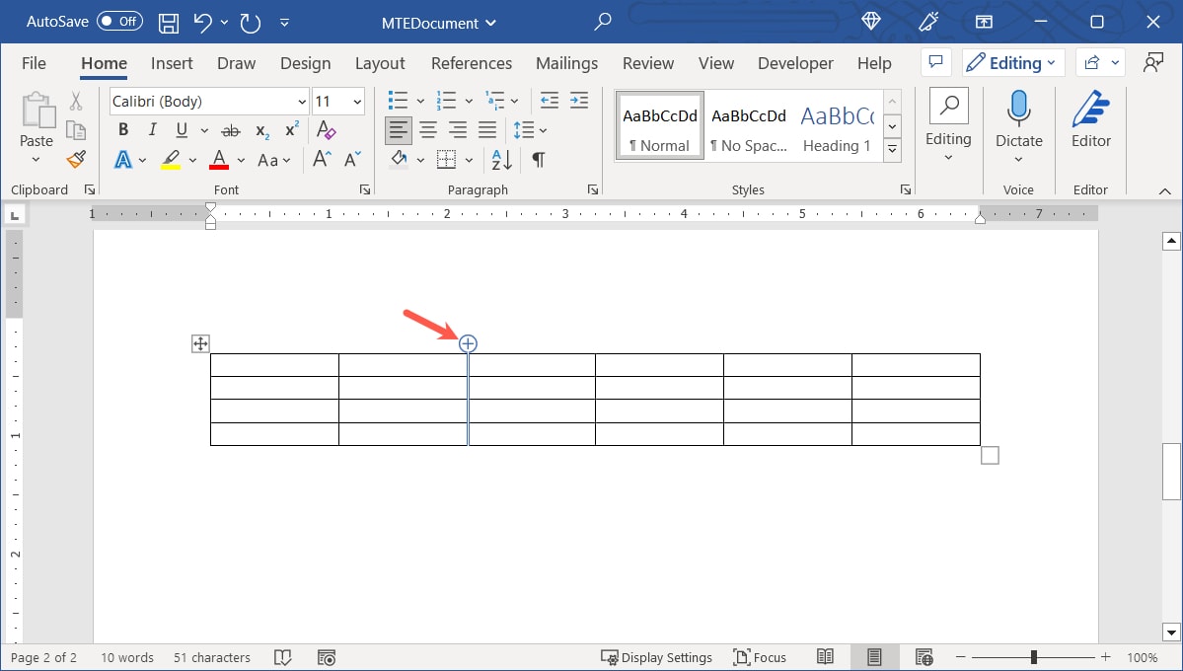
Task: Apply Bold formatting
Action: click(x=122, y=129)
